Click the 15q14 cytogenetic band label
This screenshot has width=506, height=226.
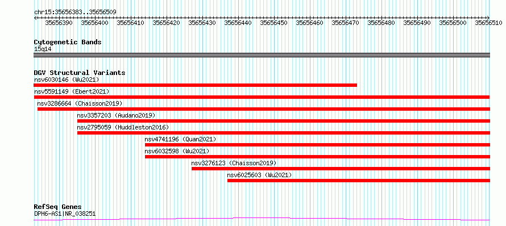point(43,49)
